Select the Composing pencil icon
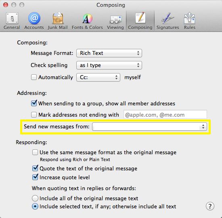 (x=140, y=18)
